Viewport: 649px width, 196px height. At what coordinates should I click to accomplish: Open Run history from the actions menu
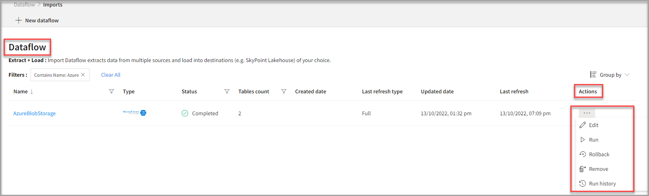[602, 183]
